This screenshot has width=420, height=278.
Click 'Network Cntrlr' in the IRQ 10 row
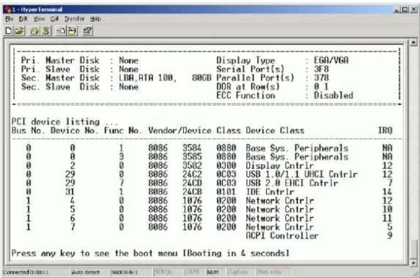(x=279, y=210)
